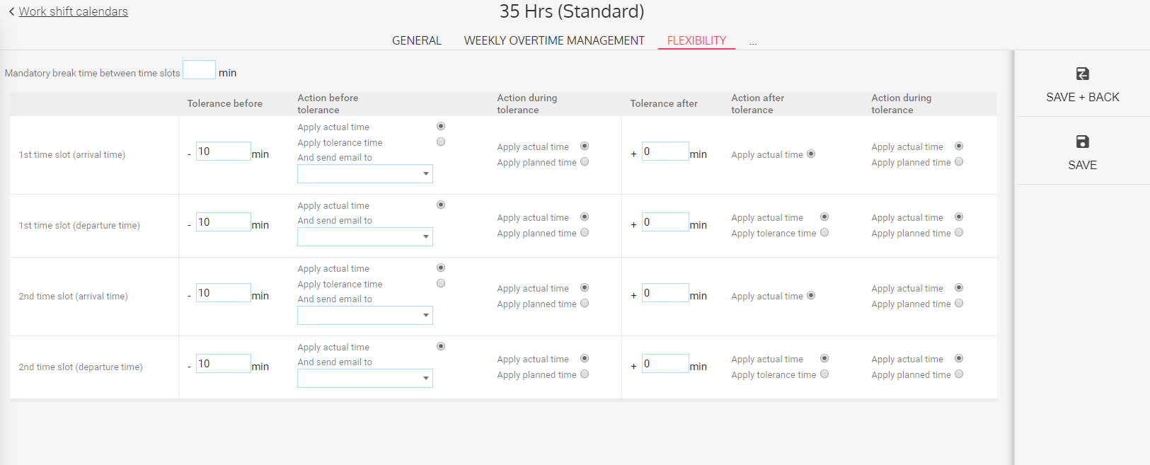The width and height of the screenshot is (1150, 465).
Task: Click the Mandatory break time minutes field
Action: (199, 70)
